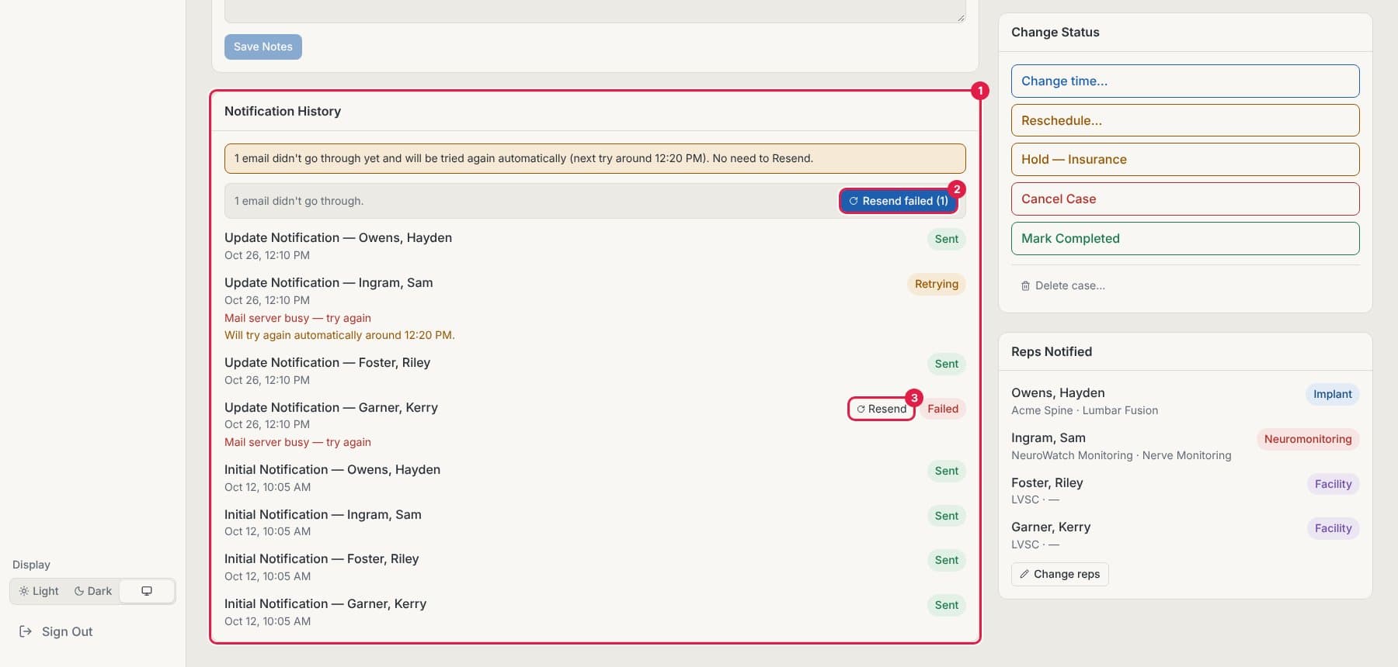Click the Cancel Case button
This screenshot has width=1398, height=667.
point(1185,199)
